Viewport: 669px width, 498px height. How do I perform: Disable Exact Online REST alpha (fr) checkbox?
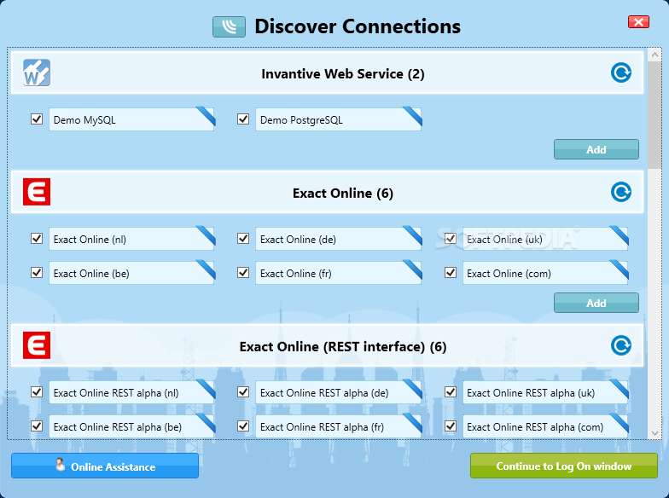[x=243, y=426]
